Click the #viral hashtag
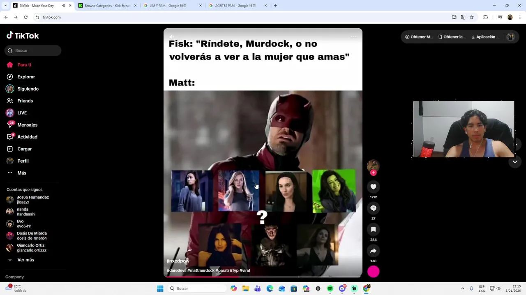The image size is (526, 295). (245, 270)
